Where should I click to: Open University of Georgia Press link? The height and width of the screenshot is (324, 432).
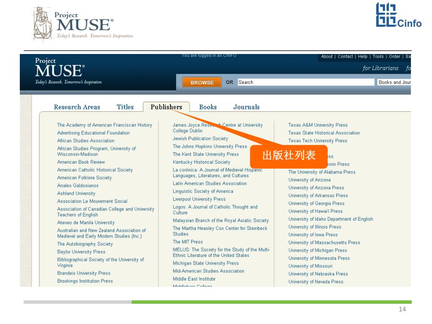316,204
